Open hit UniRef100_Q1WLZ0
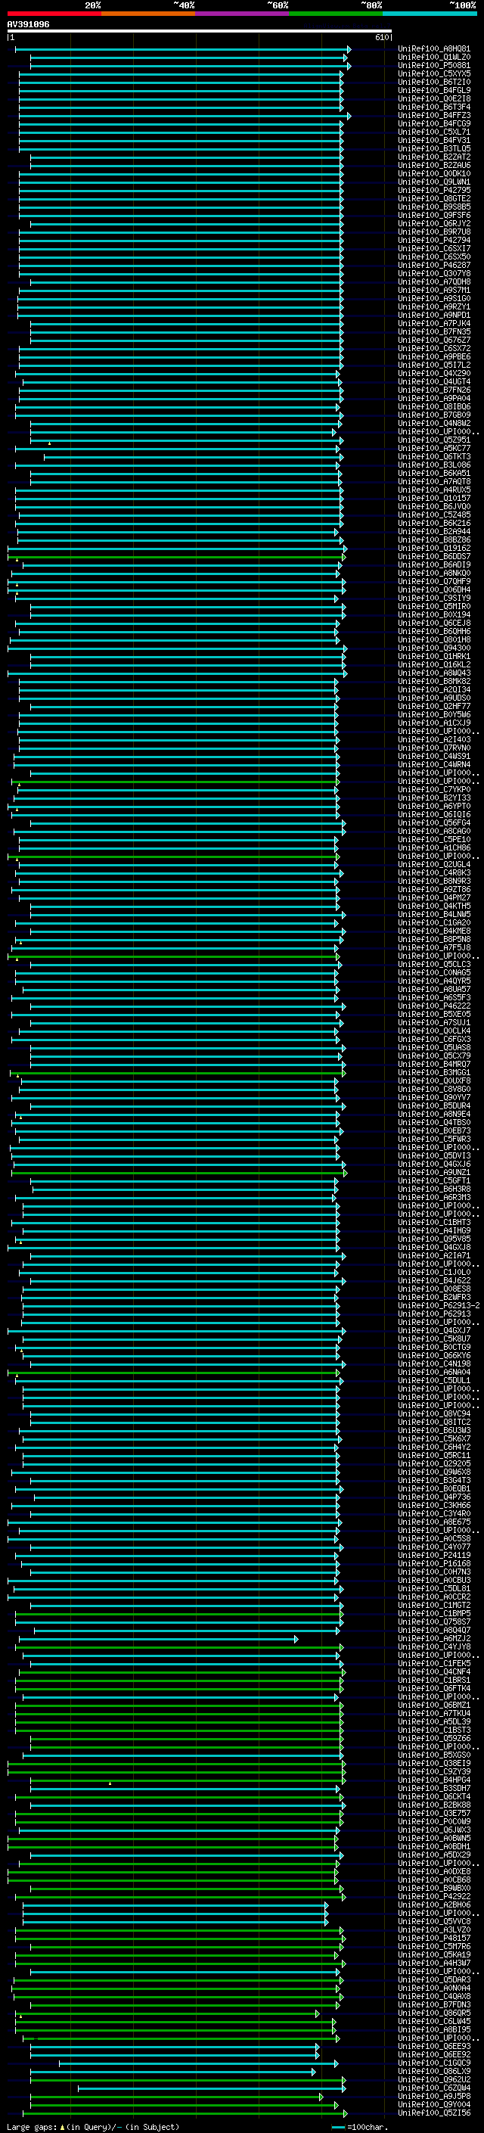Image resolution: width=484 pixels, height=2133 pixels. (x=433, y=58)
